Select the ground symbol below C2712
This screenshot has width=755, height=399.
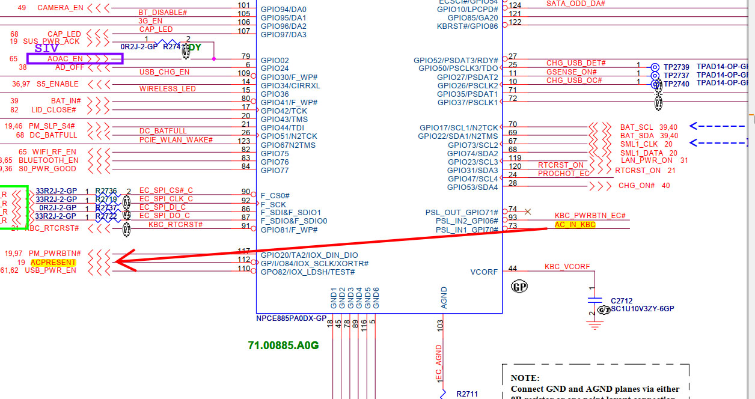coord(595,325)
